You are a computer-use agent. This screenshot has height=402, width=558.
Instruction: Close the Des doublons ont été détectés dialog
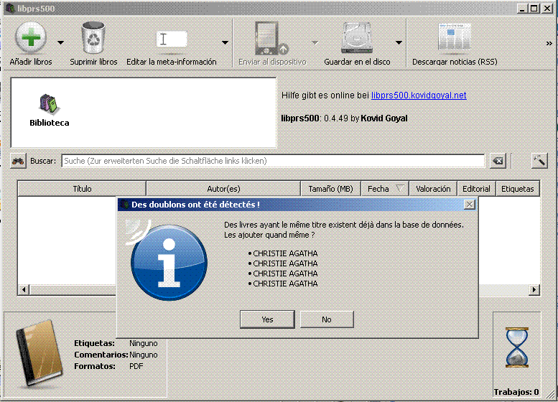(x=470, y=205)
